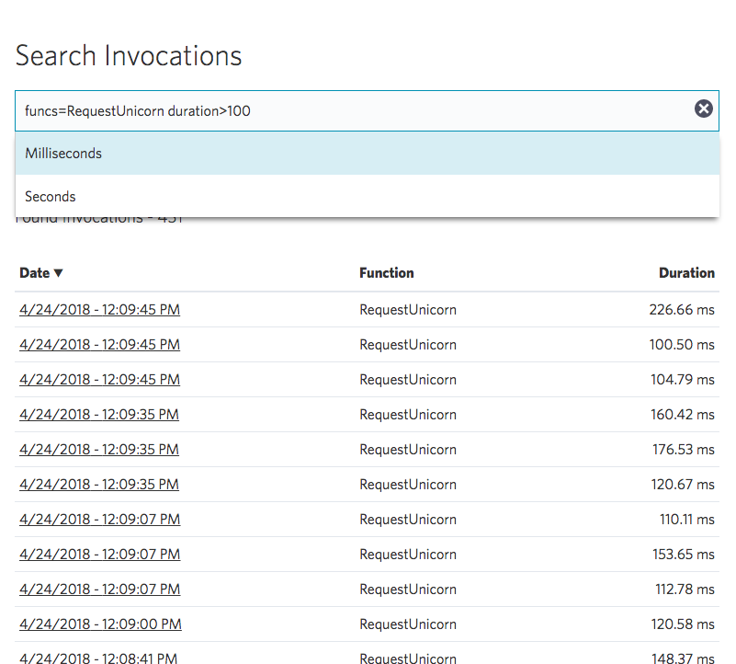
Task: Clear the search query using the X icon
Action: [x=703, y=109]
